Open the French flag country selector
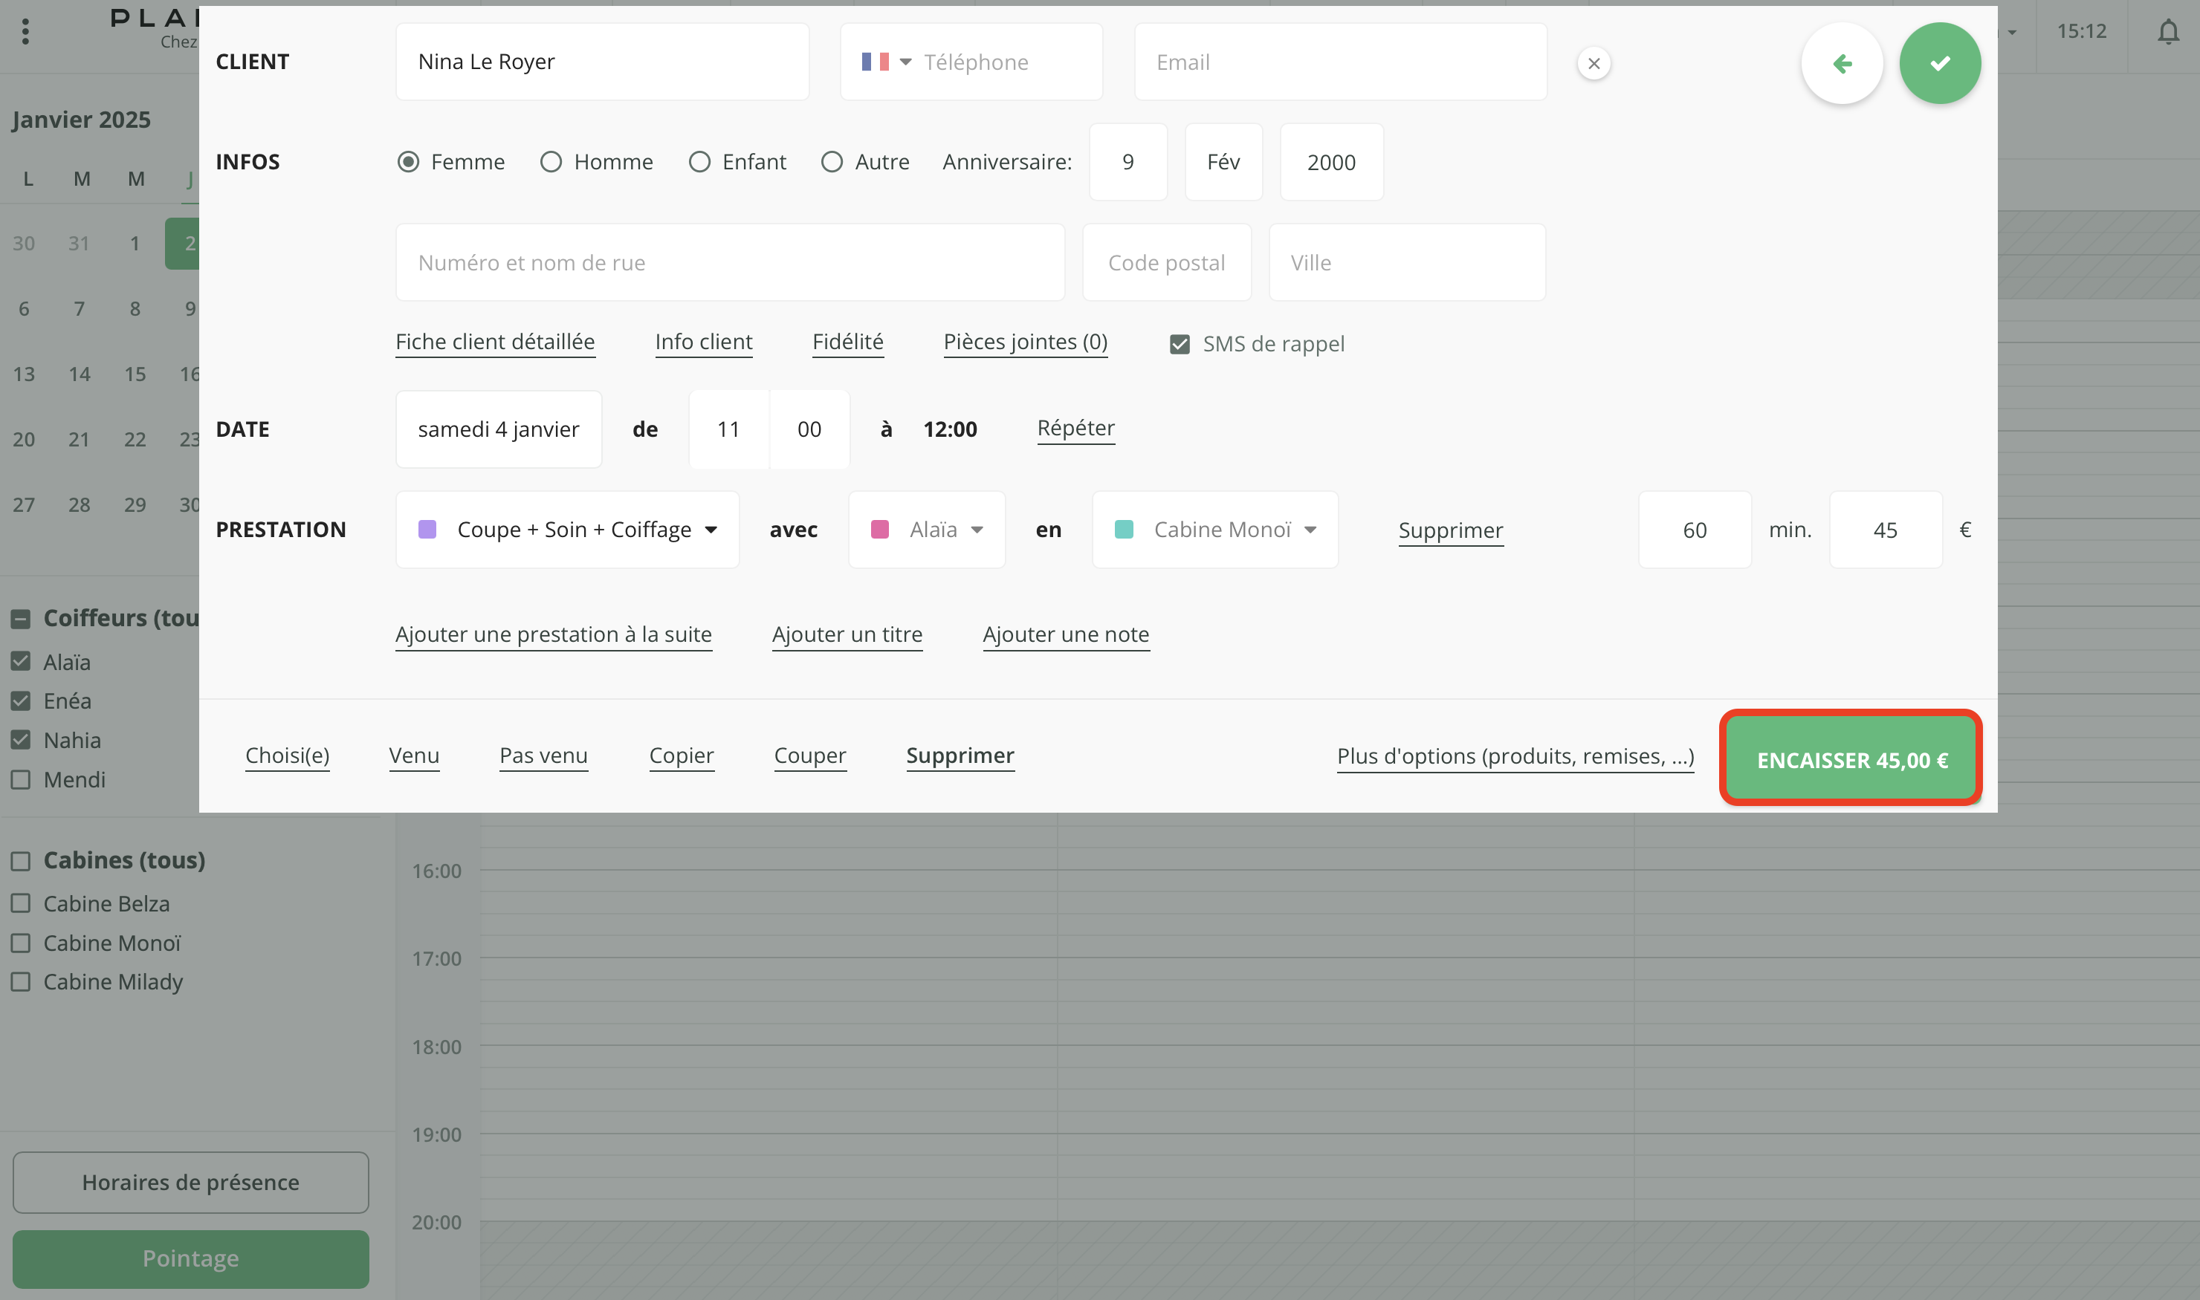Viewport: 2200px width, 1300px height. (x=885, y=62)
